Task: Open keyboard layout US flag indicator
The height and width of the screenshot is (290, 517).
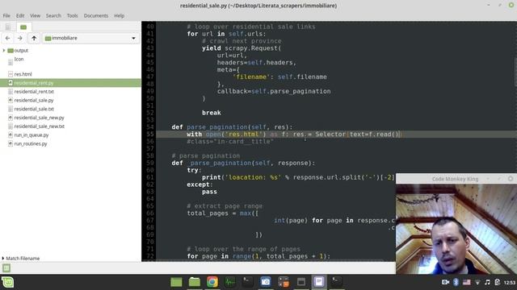Action: 467,282
